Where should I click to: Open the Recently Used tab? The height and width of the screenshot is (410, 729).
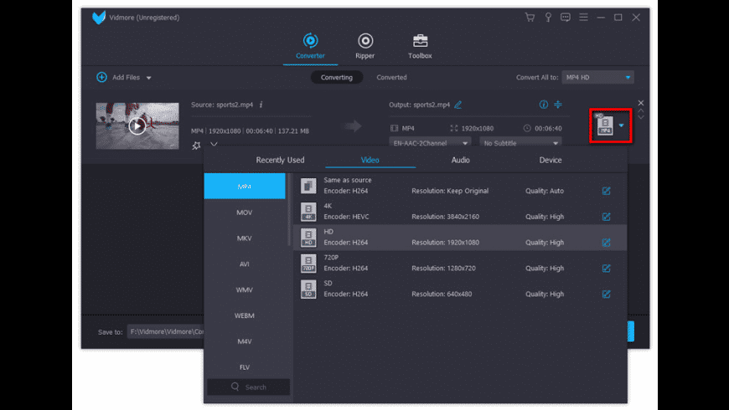280,160
